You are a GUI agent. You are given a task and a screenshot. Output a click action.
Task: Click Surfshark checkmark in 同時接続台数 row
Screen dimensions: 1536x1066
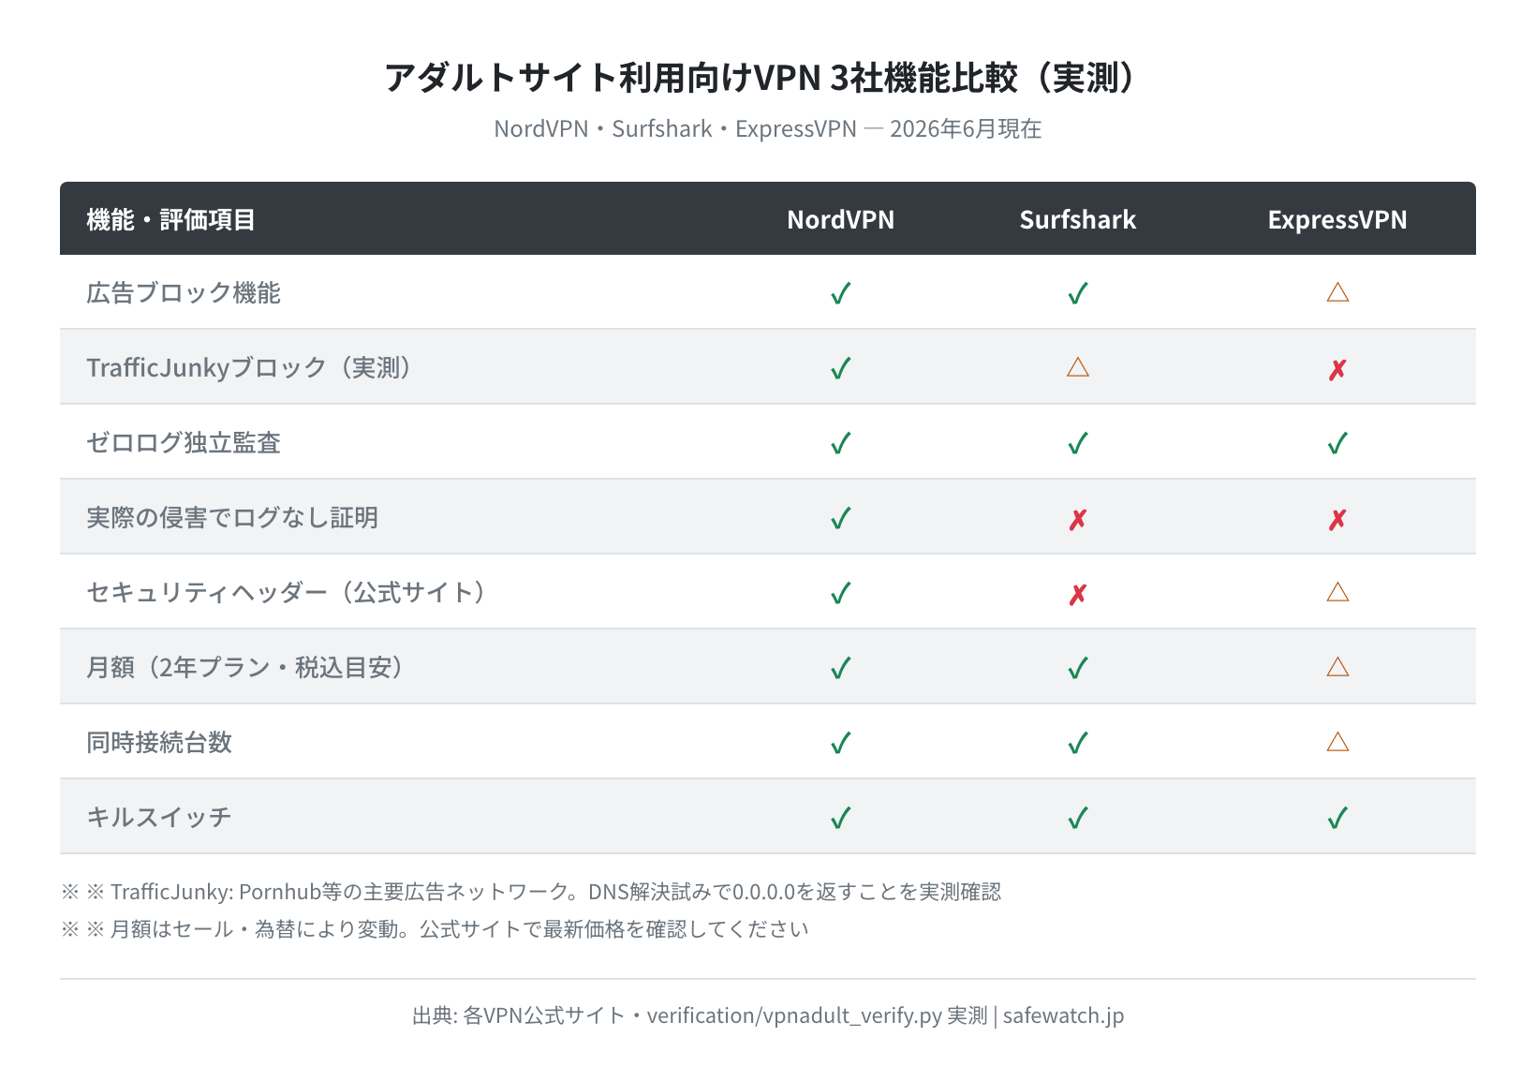coord(1078,743)
